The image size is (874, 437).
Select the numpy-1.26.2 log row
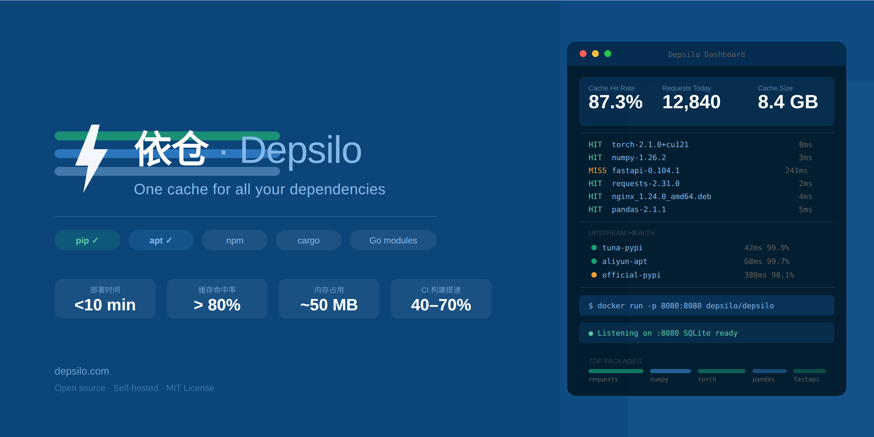click(x=700, y=157)
